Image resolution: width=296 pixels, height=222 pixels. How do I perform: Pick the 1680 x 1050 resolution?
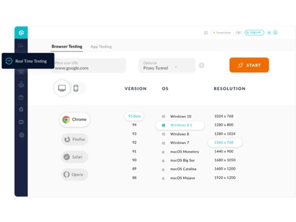pyautogui.click(x=225, y=160)
